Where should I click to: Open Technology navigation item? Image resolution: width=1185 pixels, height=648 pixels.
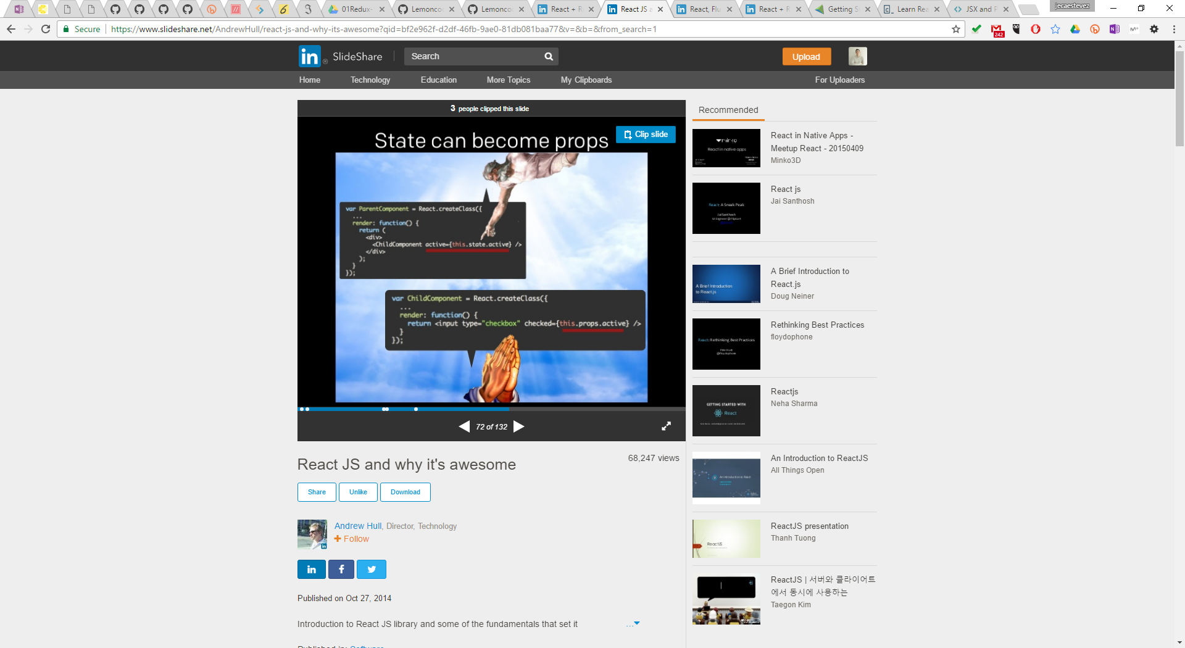click(370, 80)
